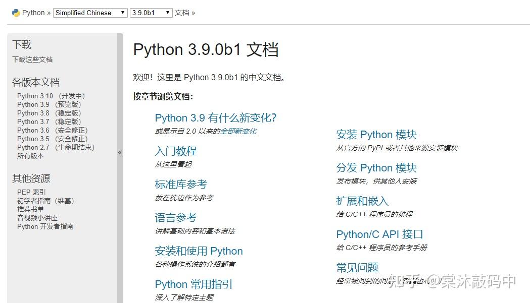Viewport: 530px width, 303px height.
Task: Open the "3.9.0b1" version dropdown
Action: click(151, 13)
